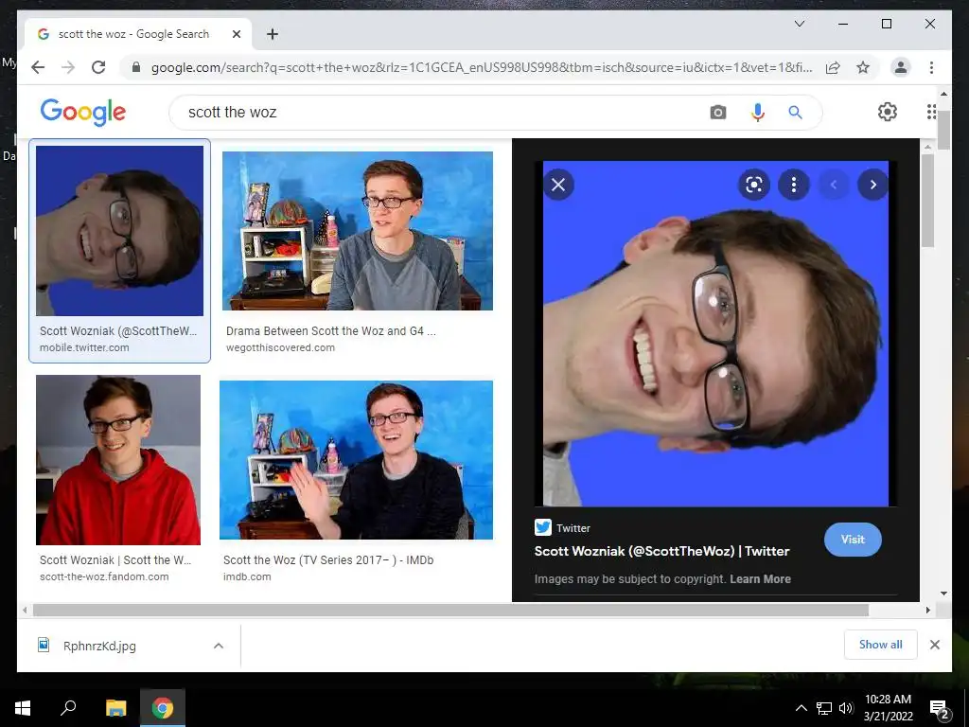
Task: Open the Learn More copyright link
Action: [x=760, y=579]
